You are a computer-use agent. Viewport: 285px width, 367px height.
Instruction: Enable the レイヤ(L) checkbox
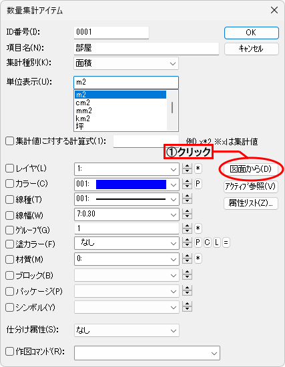tap(9, 169)
